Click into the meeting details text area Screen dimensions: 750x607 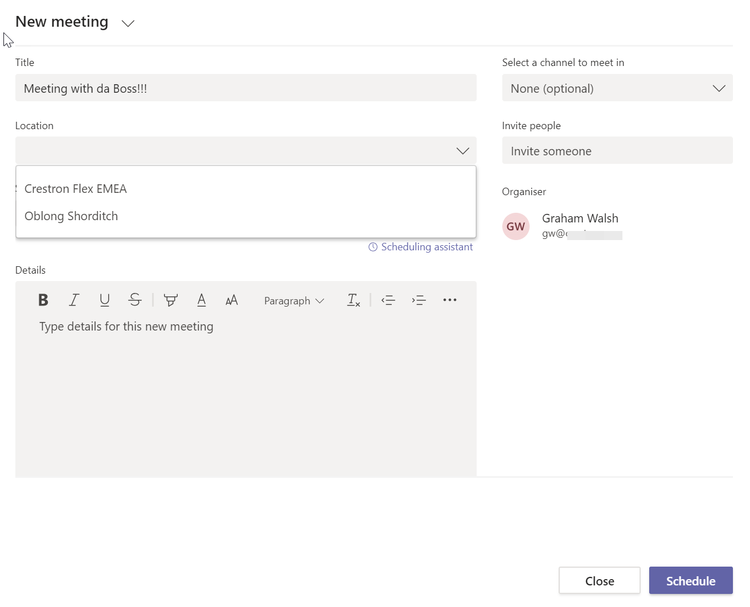pos(246,395)
